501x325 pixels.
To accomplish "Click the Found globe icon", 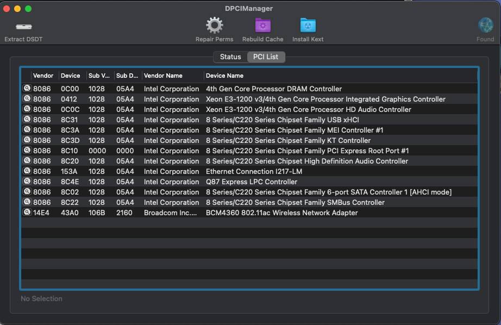I will click(x=485, y=25).
